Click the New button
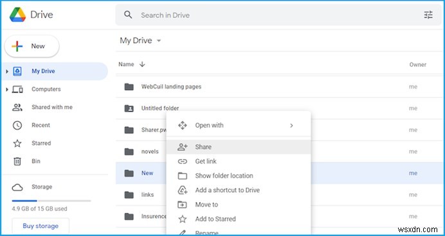Image resolution: width=445 pixels, height=236 pixels. [x=32, y=46]
